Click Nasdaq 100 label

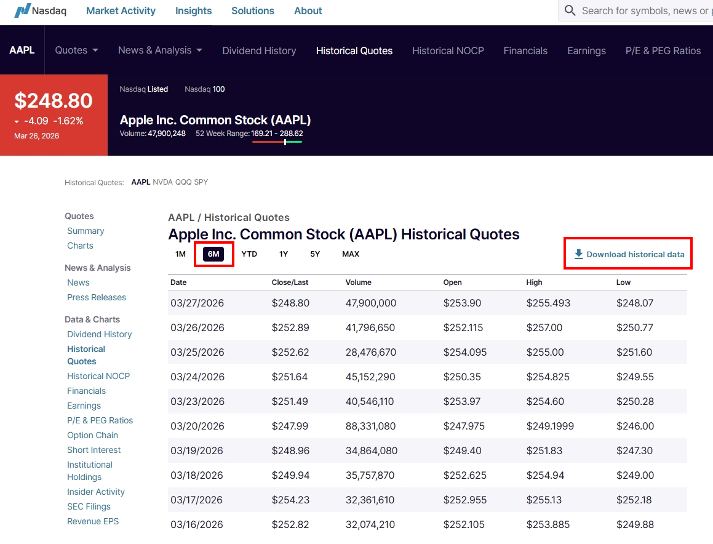[x=205, y=89]
